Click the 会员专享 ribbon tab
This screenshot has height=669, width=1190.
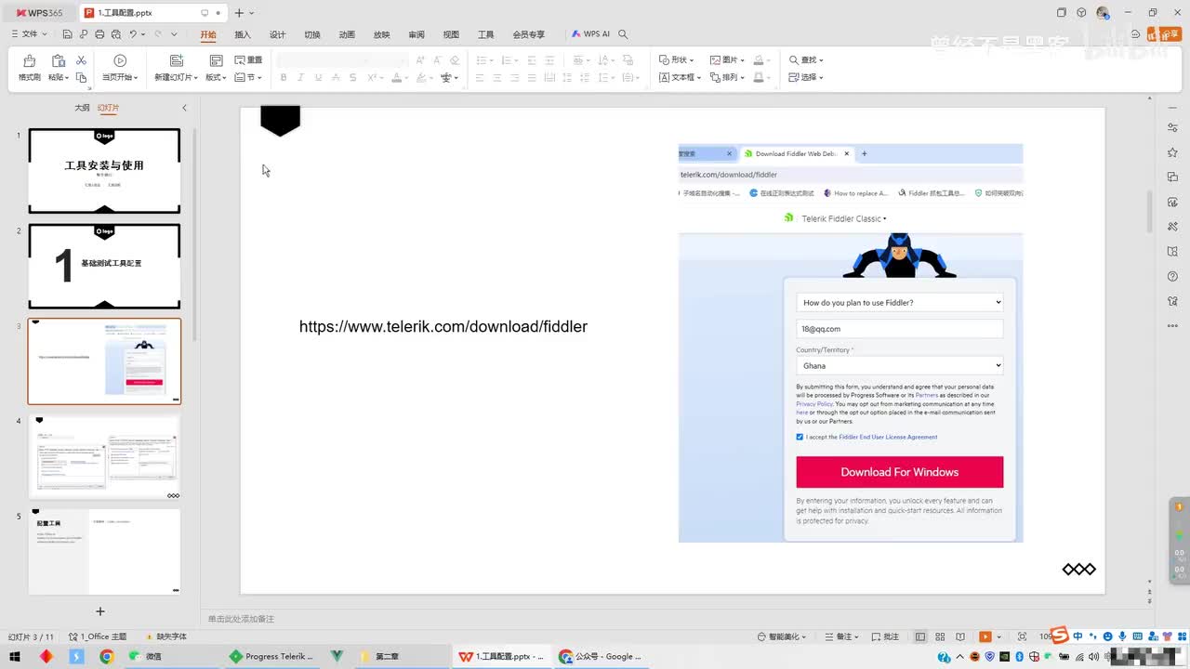click(x=529, y=34)
